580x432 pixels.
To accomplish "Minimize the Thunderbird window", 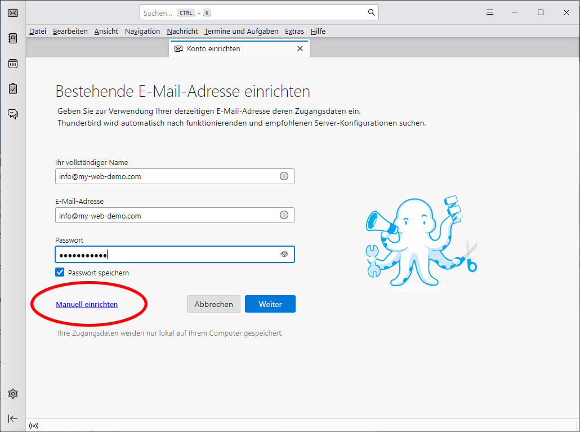I will [x=515, y=12].
